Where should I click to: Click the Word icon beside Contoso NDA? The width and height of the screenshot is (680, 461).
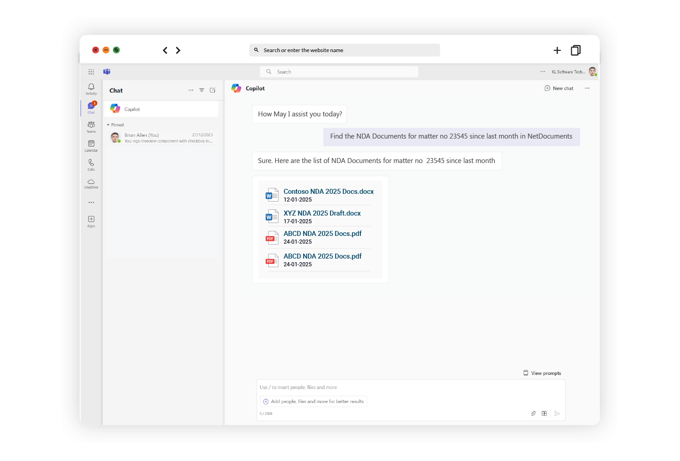point(272,195)
